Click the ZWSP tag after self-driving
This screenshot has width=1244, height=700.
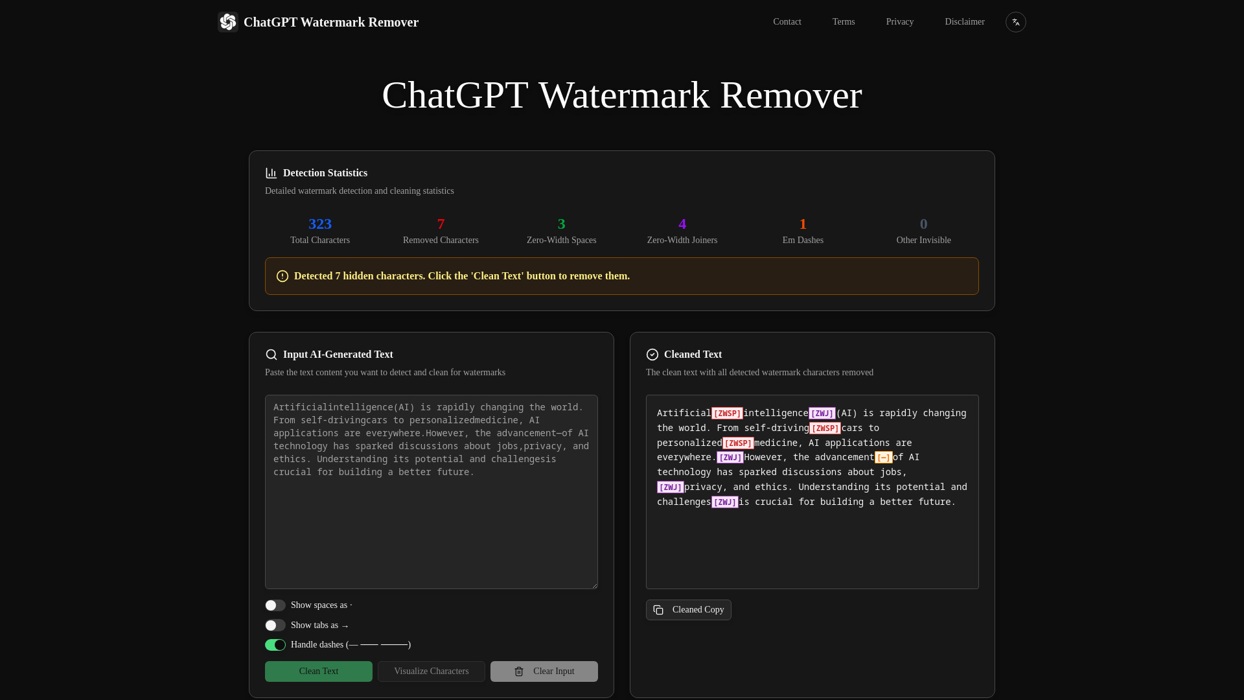click(x=825, y=428)
